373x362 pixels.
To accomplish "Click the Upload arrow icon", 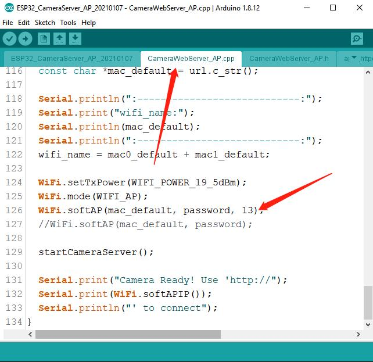I will [x=25, y=38].
